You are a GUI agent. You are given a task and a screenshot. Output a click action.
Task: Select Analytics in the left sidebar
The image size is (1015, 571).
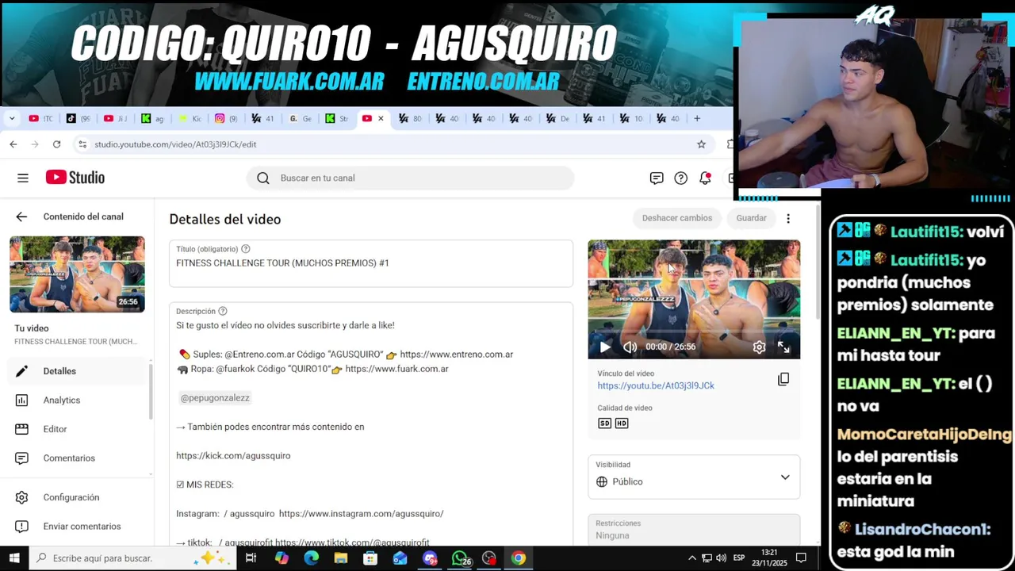[x=75, y=400]
